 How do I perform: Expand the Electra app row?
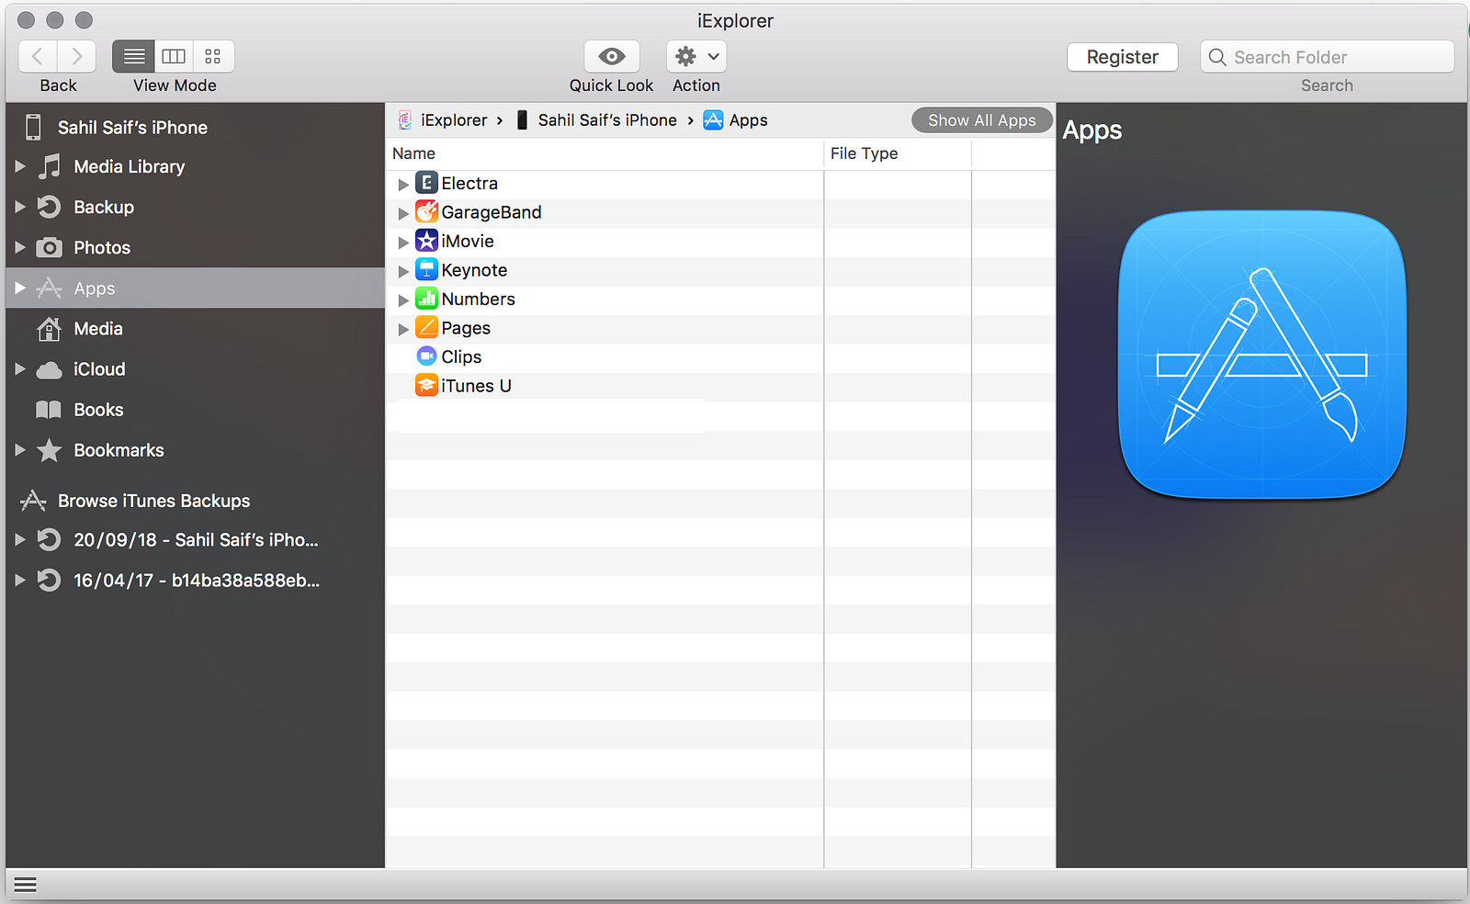coord(402,185)
